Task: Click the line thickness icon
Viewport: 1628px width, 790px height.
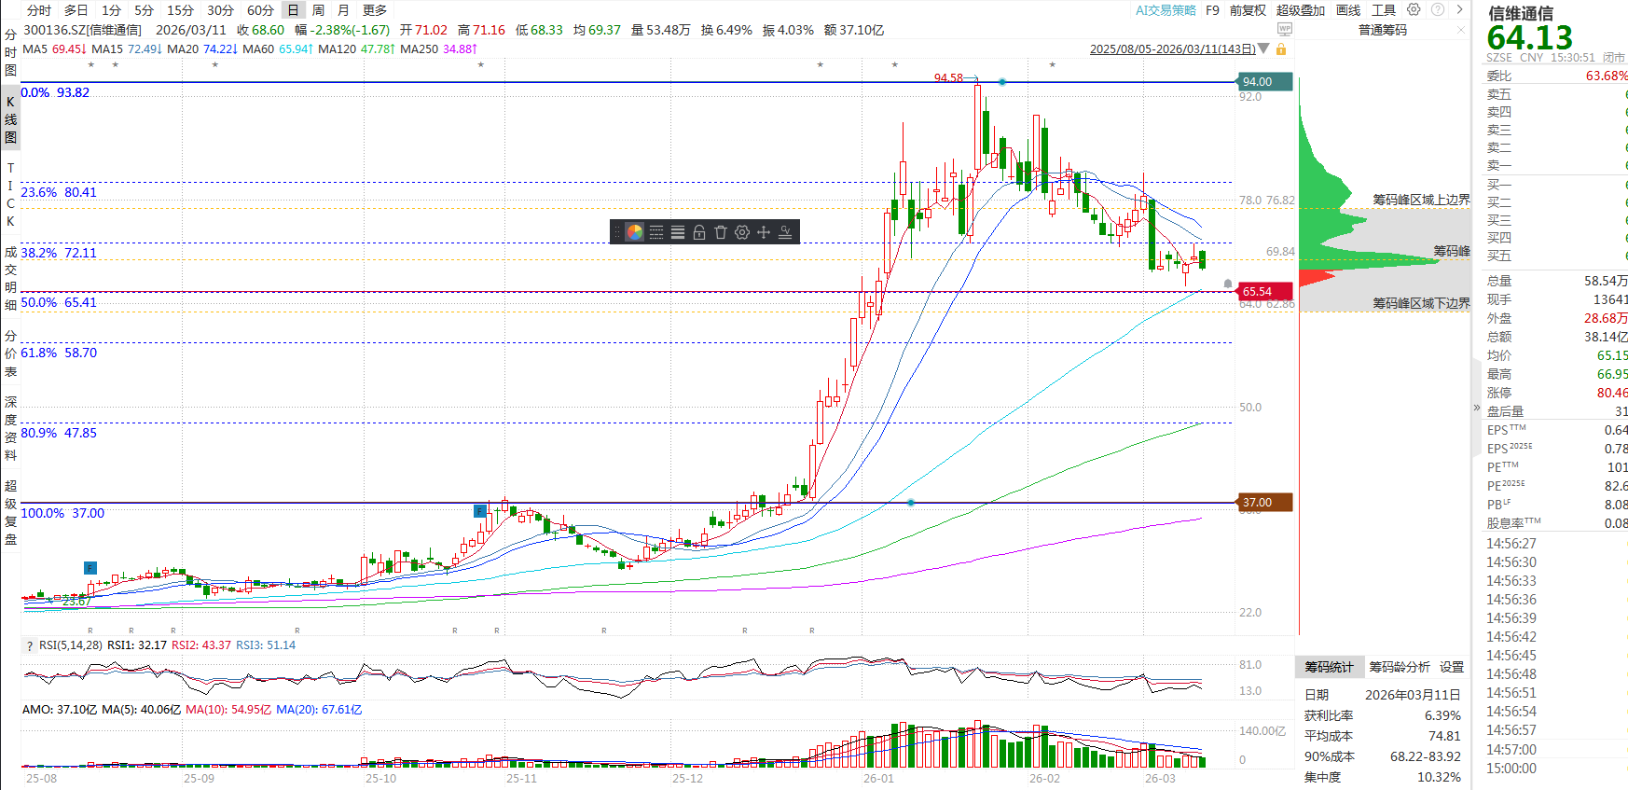Action: 678,232
